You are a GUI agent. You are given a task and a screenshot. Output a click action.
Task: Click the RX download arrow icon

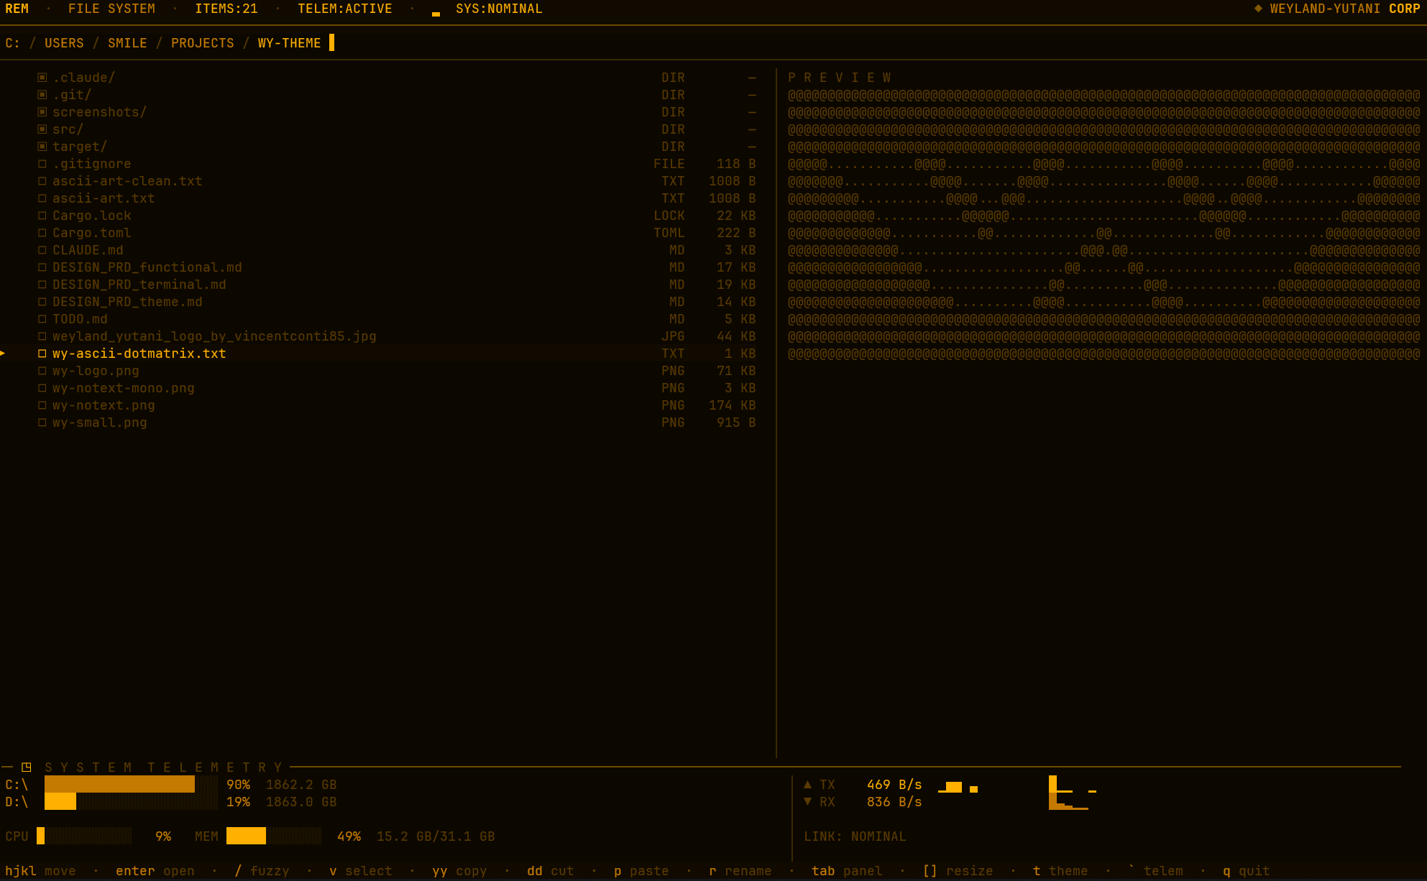[808, 801]
